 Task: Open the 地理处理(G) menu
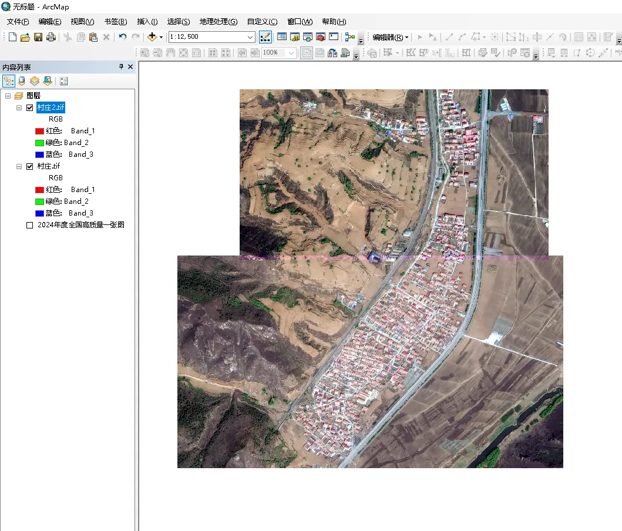[218, 22]
